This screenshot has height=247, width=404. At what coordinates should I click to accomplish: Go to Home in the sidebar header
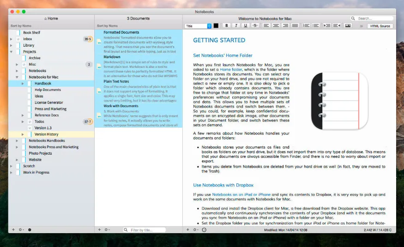coord(51,18)
